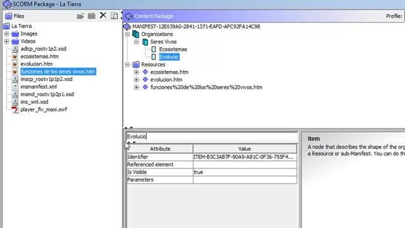This screenshot has height=228, width=405.
Task: Click the refresh icon in Files toolbar
Action: 114,16
